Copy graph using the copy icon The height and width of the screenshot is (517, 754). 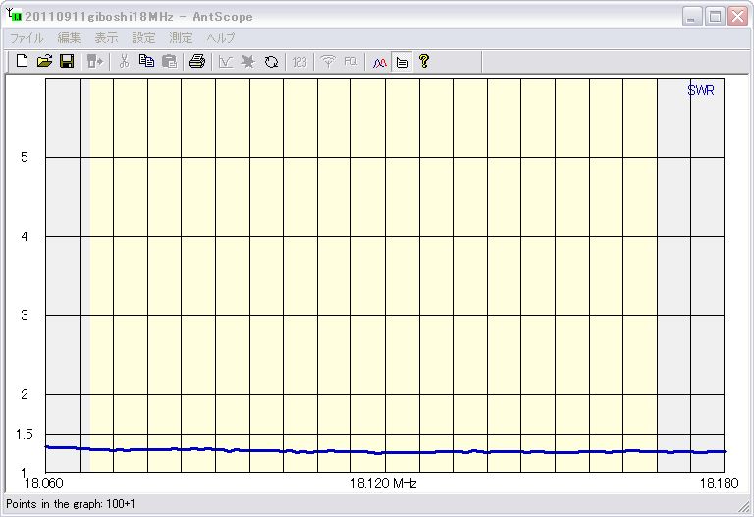[146, 61]
